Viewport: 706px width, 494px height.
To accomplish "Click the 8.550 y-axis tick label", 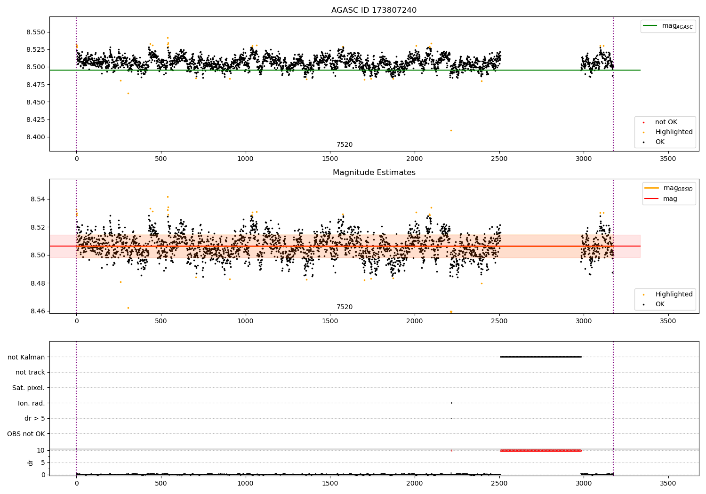I will [x=36, y=32].
